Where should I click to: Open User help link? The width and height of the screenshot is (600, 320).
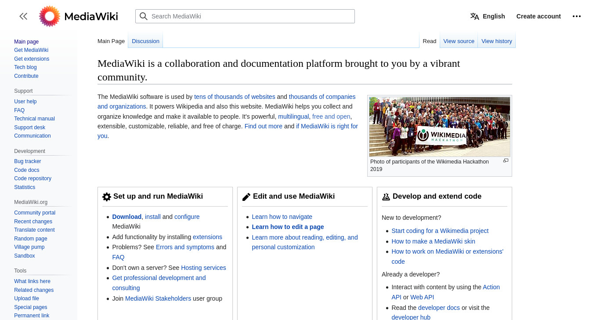coord(25,102)
